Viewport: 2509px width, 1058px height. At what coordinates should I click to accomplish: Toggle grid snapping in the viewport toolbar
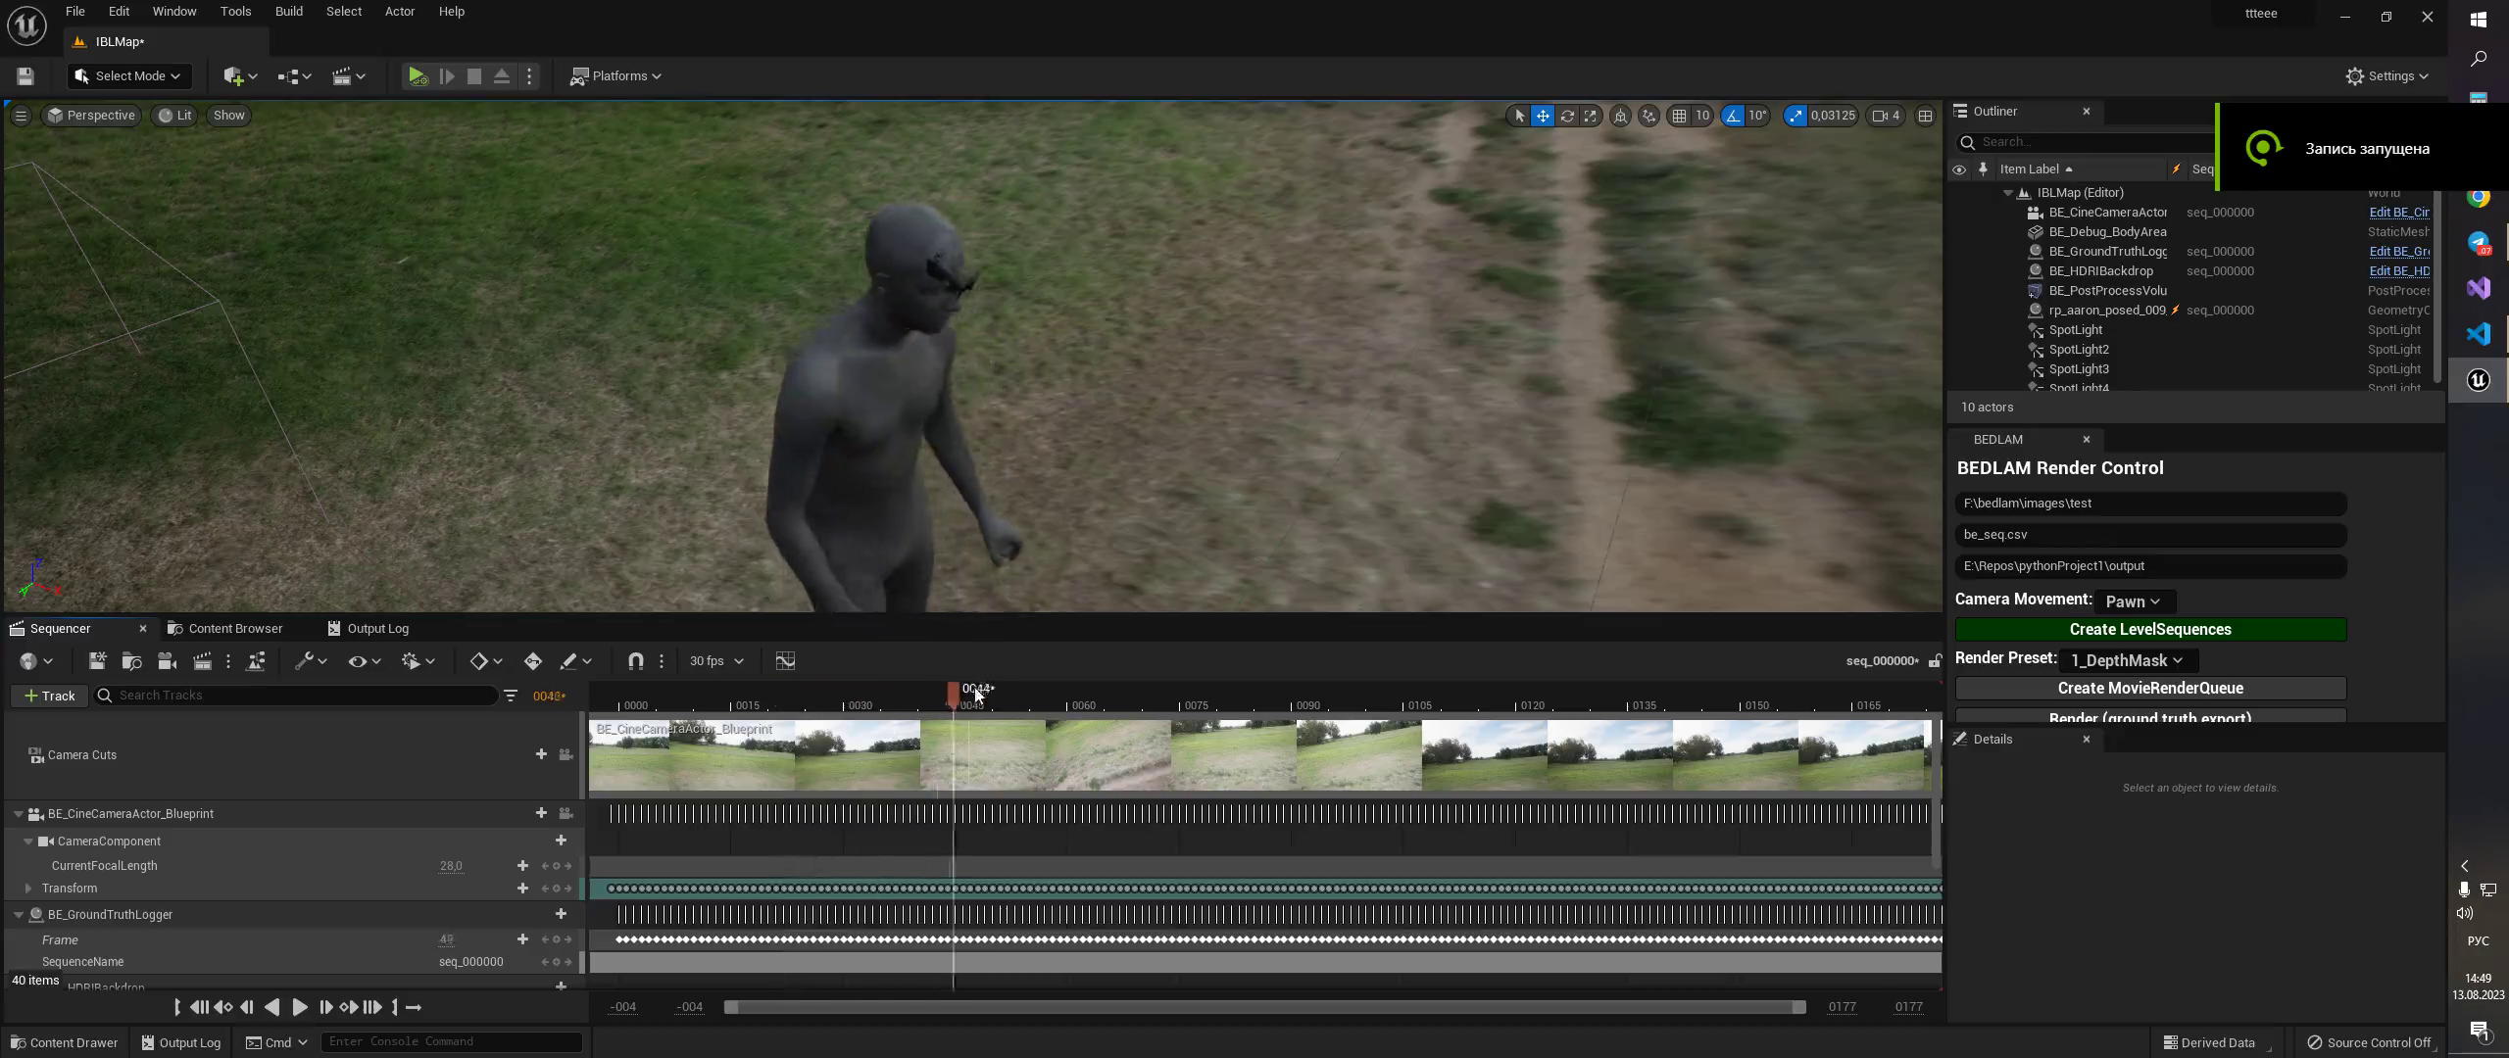point(1680,116)
